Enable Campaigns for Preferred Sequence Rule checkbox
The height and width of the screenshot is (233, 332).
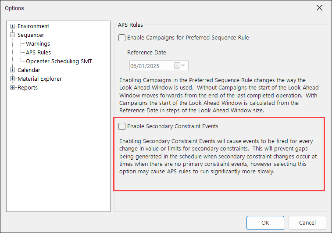(122, 38)
